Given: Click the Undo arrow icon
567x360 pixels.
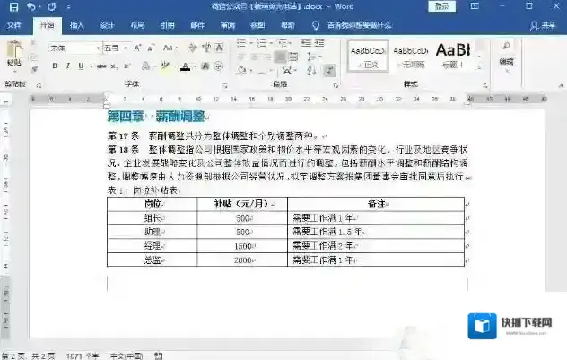Looking at the screenshot, I should 31,6.
